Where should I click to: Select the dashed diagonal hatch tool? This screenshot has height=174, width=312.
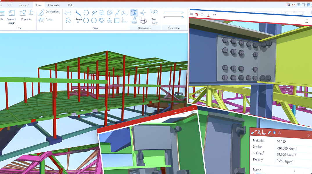110,21
